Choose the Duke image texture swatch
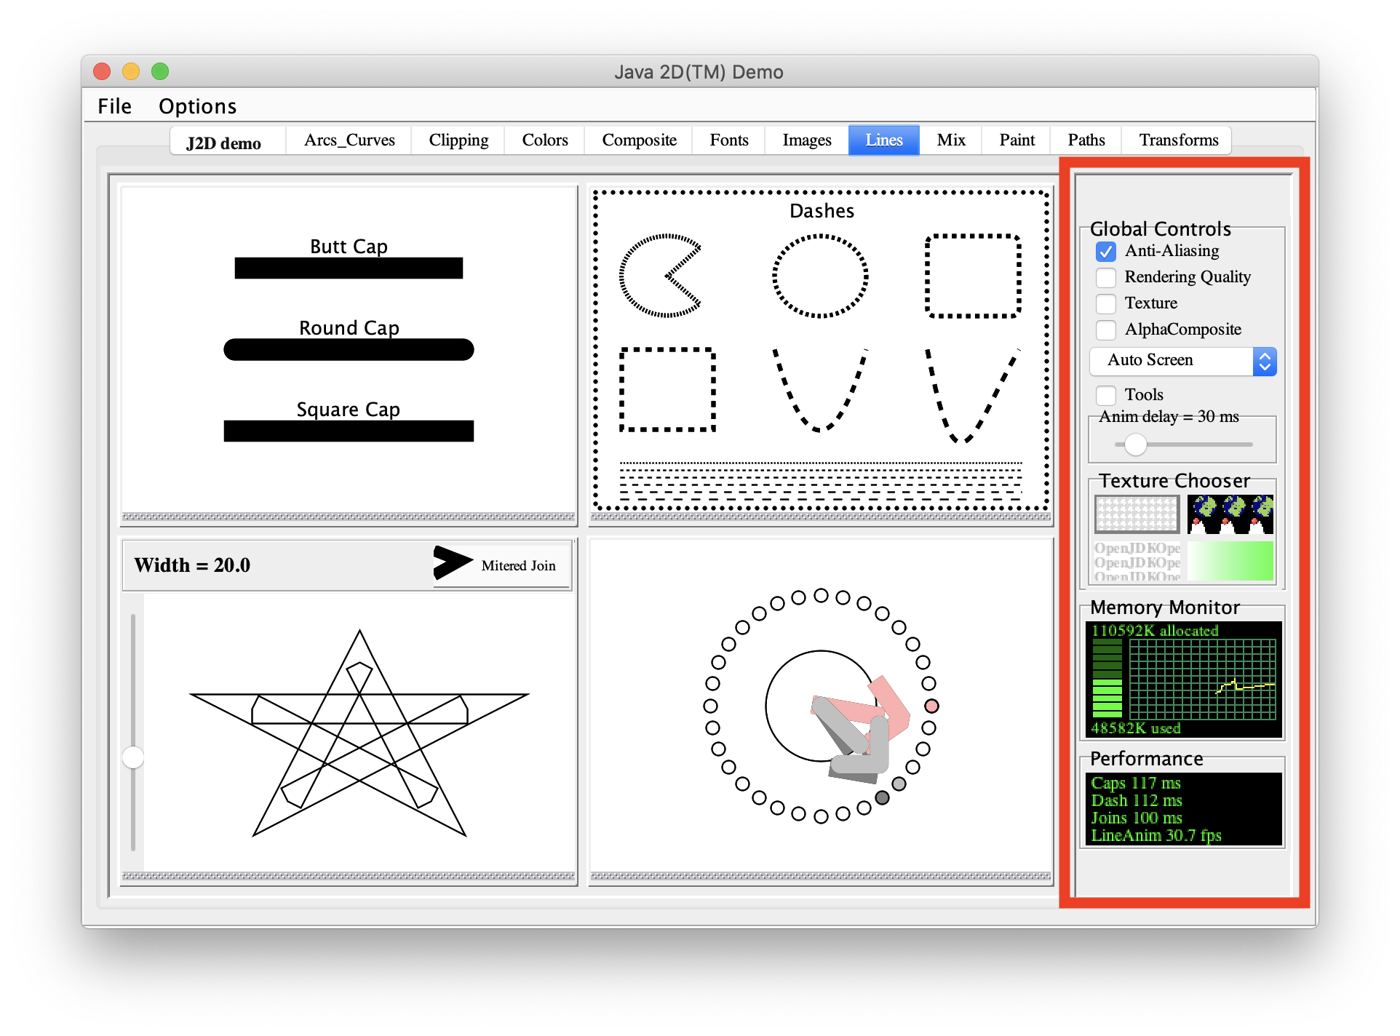The image size is (1400, 1036). click(1230, 514)
